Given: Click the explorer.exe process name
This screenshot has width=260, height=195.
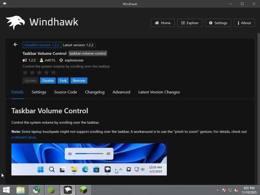Looking at the screenshot, I should (x=74, y=60).
